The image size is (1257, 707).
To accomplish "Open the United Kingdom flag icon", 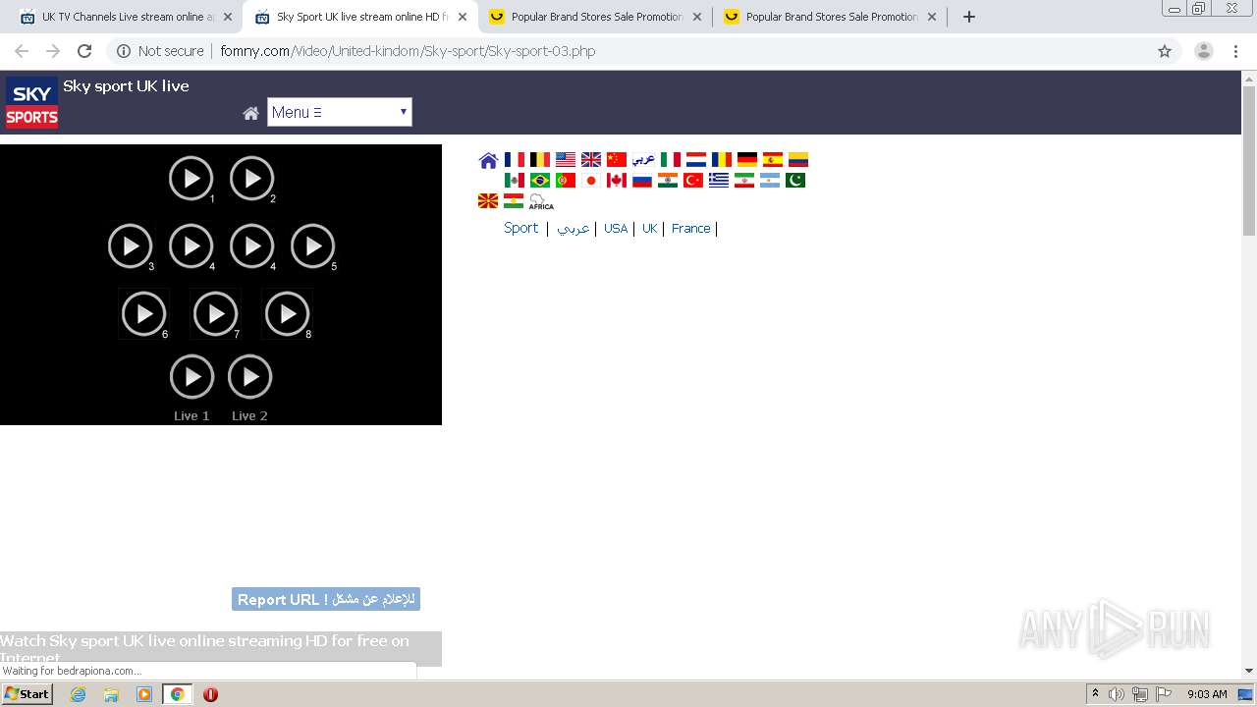I will [x=591, y=159].
